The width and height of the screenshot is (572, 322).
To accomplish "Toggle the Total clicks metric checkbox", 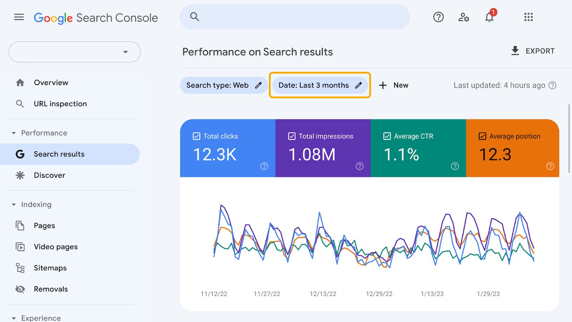I will click(x=196, y=136).
